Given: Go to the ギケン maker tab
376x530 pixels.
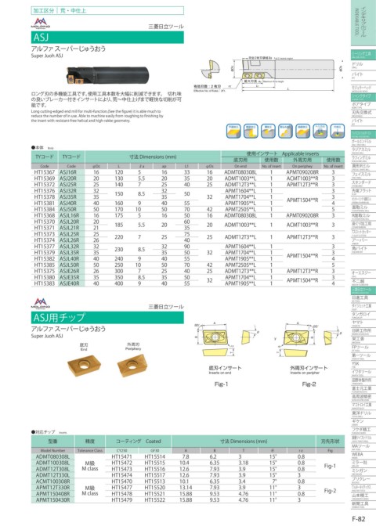Looking at the screenshot, I should coord(363,422).
